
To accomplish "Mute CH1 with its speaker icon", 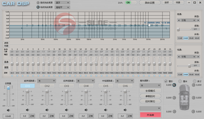I will point(28,110).
